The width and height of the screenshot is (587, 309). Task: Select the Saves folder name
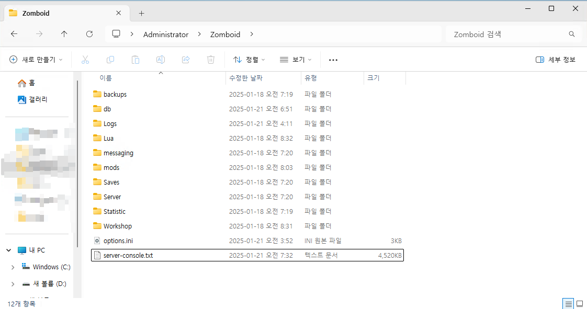point(111,182)
